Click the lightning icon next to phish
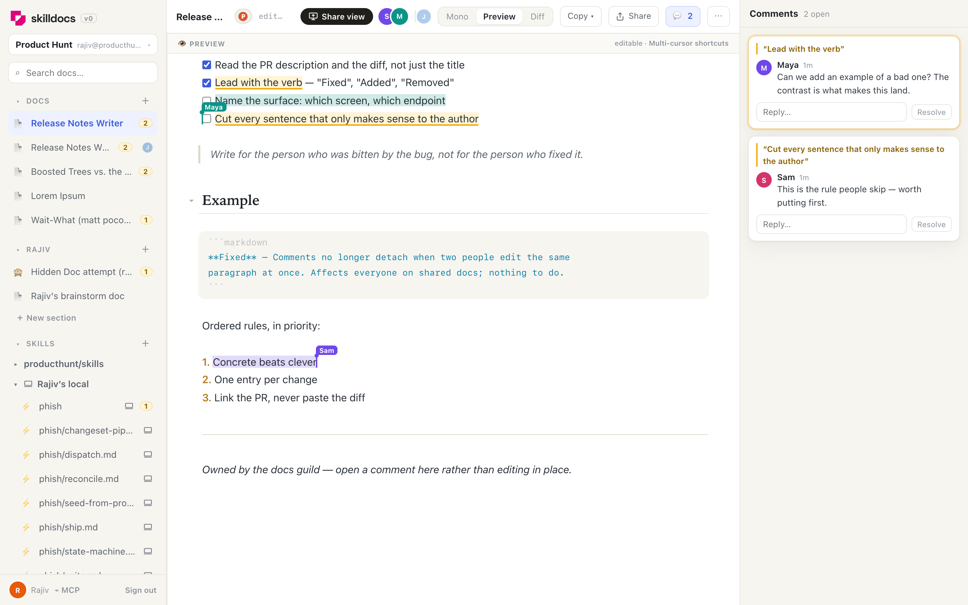Image resolution: width=968 pixels, height=605 pixels. click(26, 407)
